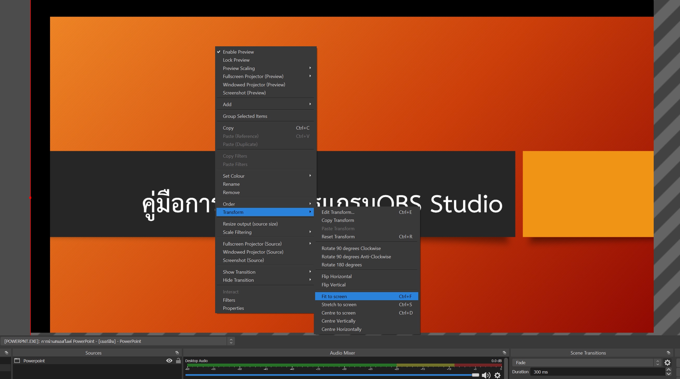Screen dimensions: 680x379
Task: Select Rotate 90 degrees Anti-Clockwise
Action: 367,257
